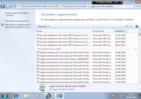Change view with the view options icon

point(127,26)
